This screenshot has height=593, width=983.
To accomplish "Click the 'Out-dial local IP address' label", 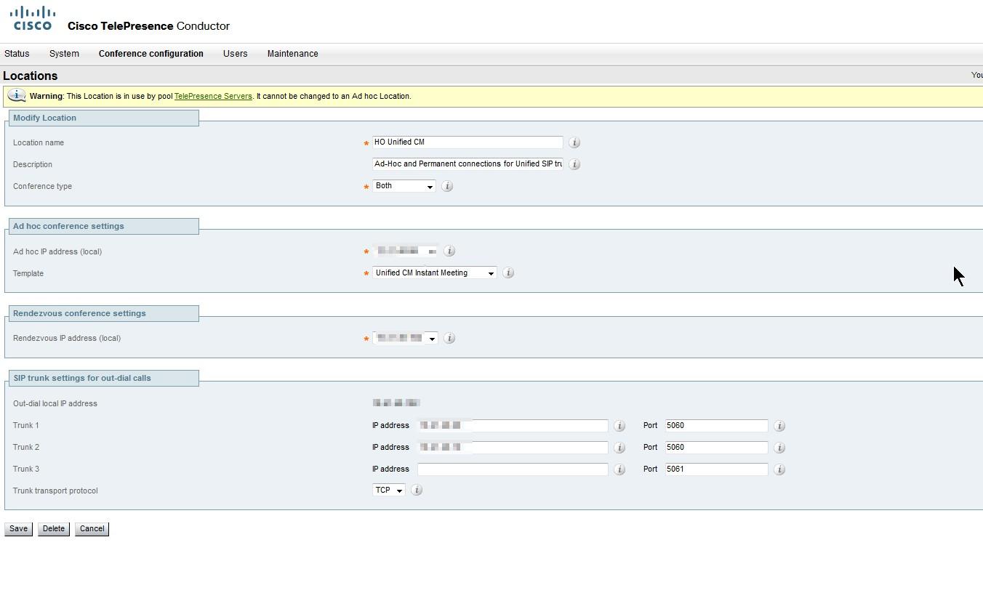I will [x=55, y=404].
